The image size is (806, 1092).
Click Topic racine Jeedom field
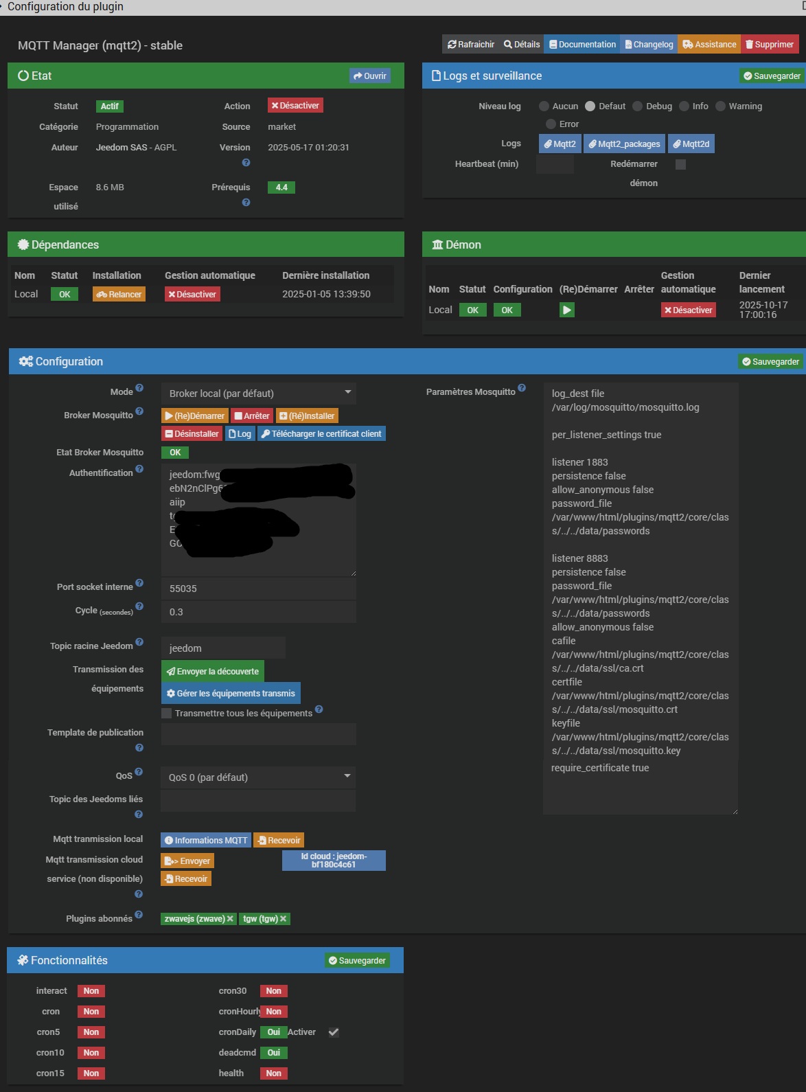223,648
